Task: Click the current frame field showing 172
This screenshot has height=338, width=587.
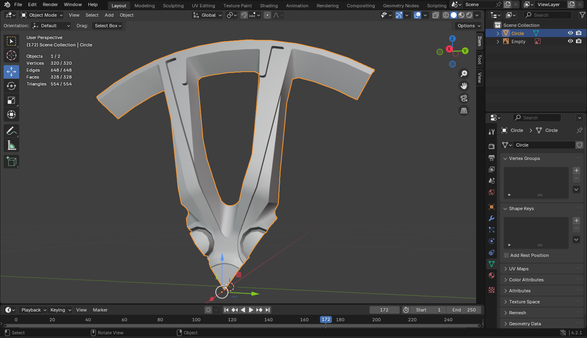Action: [384, 310]
